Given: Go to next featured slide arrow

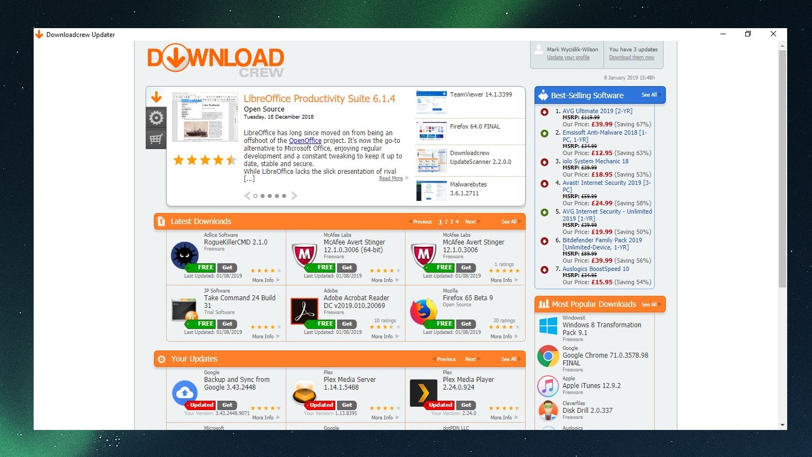Looking at the screenshot, I should click(294, 195).
